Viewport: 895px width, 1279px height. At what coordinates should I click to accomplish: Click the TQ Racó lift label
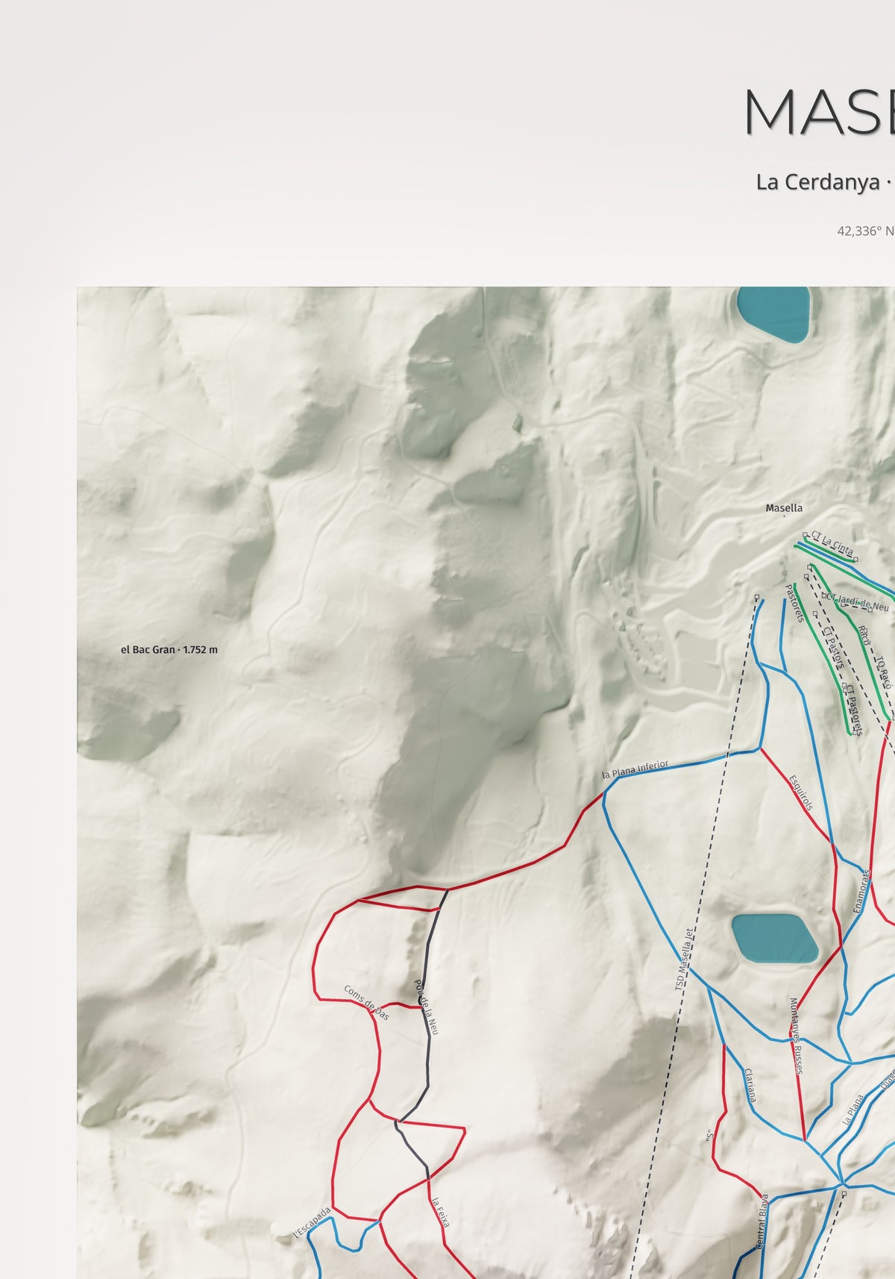(x=883, y=672)
